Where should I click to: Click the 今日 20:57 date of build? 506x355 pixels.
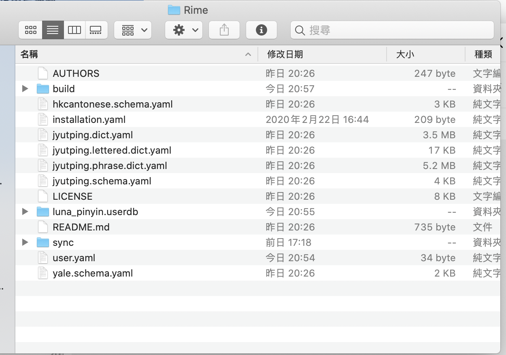tap(290, 89)
